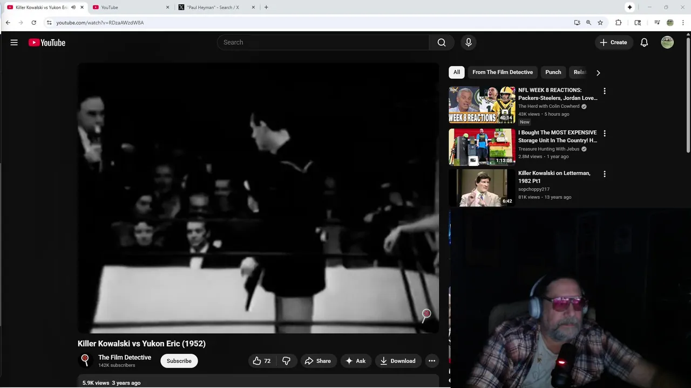The height and width of the screenshot is (388, 691).
Task: Start voice search with microphone icon
Action: [469, 43]
